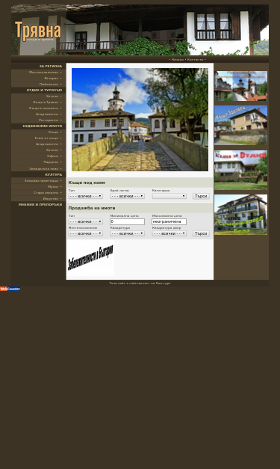Open Начало link in top bar
Image resolution: width=280 pixels, height=469 pixels.
click(178, 60)
